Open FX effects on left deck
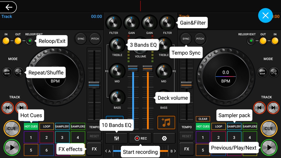 tap(94, 149)
